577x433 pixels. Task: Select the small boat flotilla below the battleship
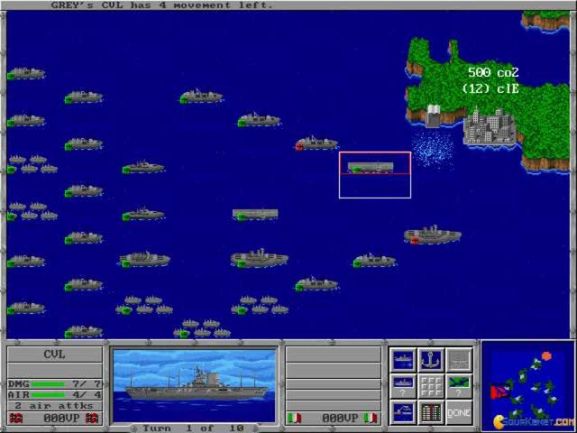pyautogui.click(x=260, y=305)
